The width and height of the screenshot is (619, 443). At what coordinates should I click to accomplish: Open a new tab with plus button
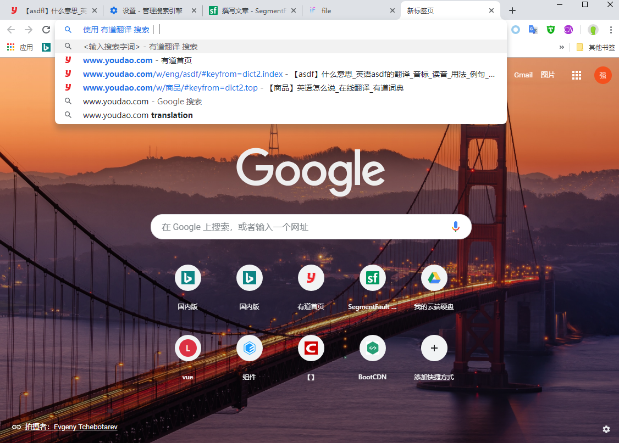click(x=512, y=10)
